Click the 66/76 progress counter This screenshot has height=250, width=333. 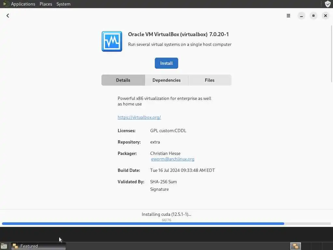coord(166,220)
